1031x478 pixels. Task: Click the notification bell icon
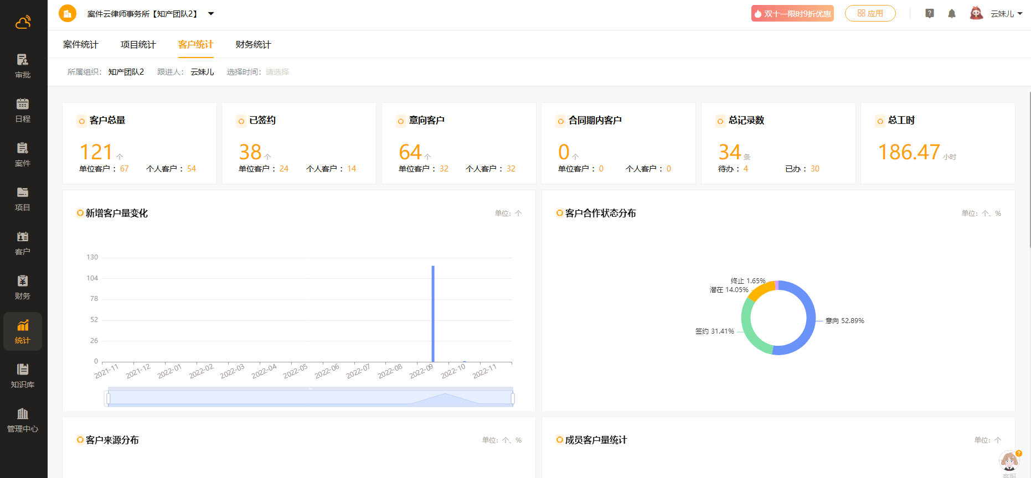click(x=951, y=14)
